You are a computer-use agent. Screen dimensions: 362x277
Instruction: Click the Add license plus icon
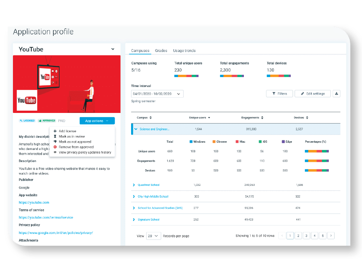tap(55, 131)
